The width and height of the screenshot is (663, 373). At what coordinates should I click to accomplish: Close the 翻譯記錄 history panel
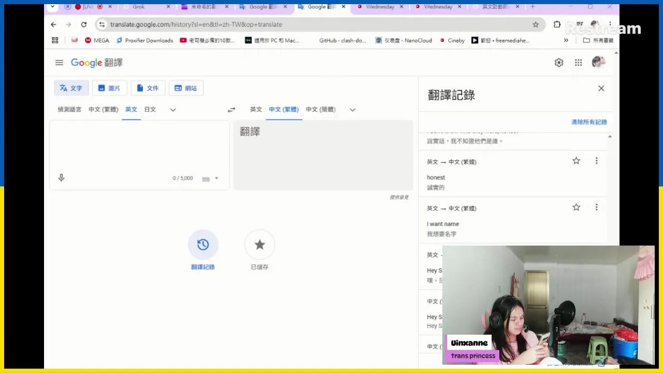(x=601, y=89)
